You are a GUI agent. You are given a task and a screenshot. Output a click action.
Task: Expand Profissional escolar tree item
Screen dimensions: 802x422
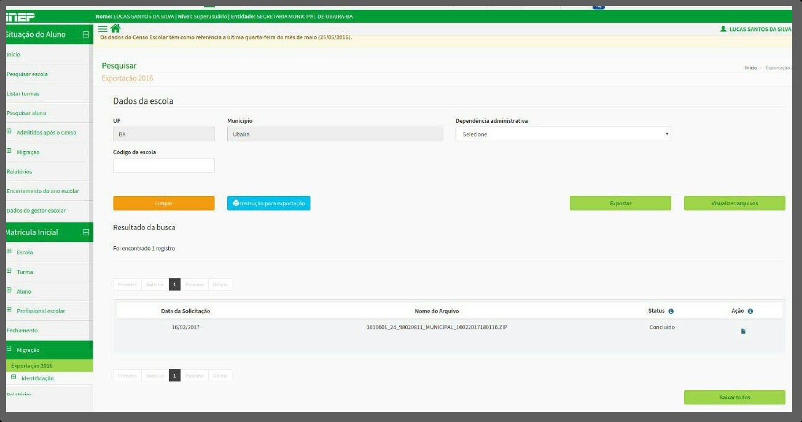click(x=9, y=310)
